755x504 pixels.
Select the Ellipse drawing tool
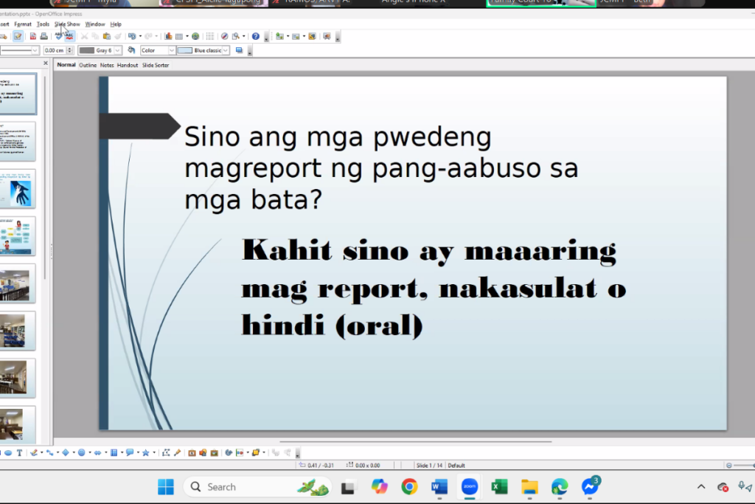8,452
